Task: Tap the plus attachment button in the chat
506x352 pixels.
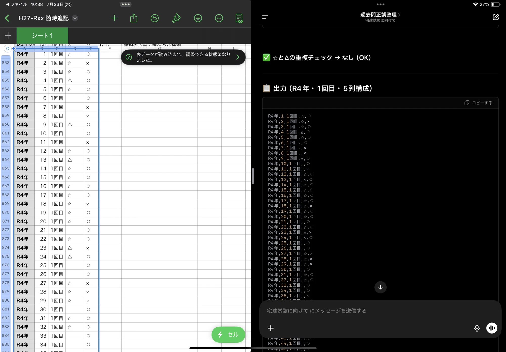Action: [271, 328]
